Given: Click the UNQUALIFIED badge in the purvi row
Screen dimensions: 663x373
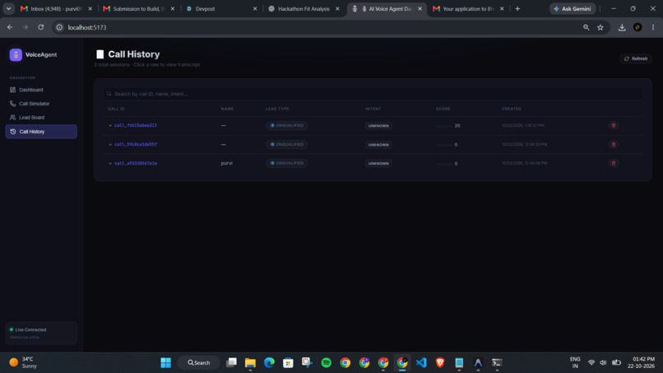Looking at the screenshot, I should [x=287, y=163].
